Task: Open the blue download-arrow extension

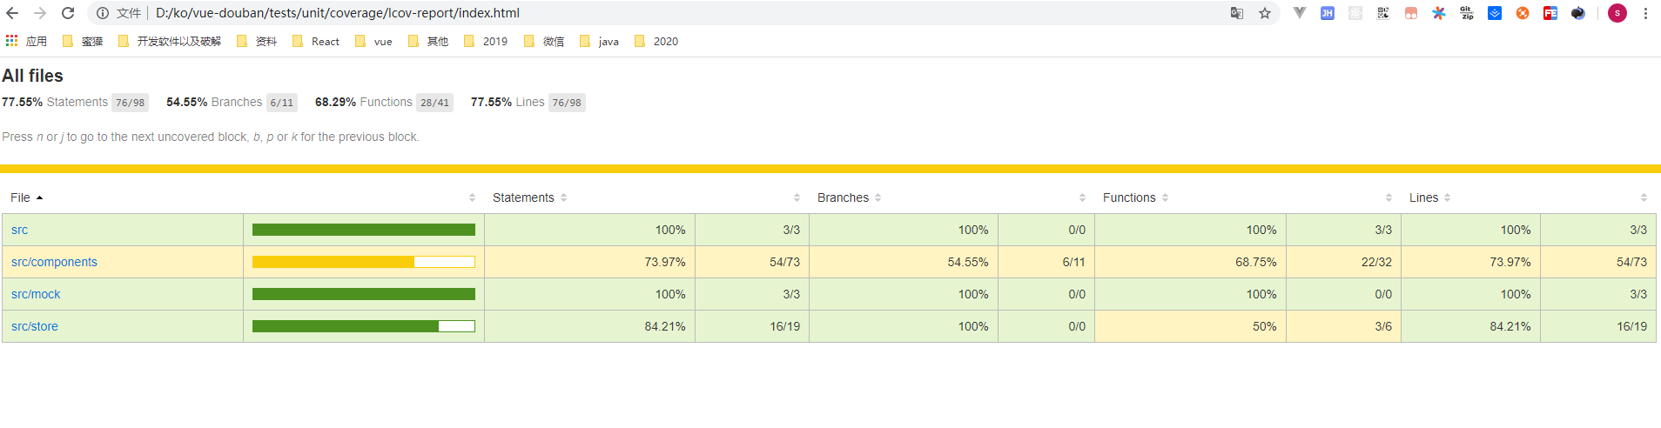Action: tap(1495, 13)
